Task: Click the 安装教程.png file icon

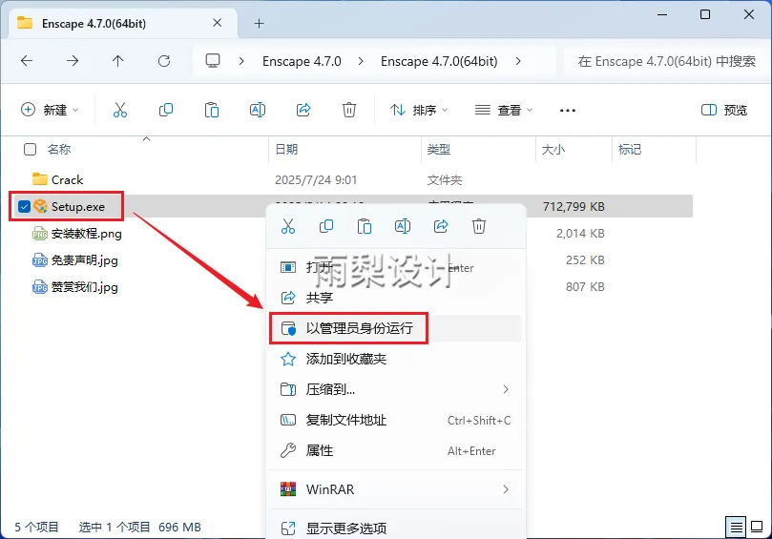Action: [40, 234]
